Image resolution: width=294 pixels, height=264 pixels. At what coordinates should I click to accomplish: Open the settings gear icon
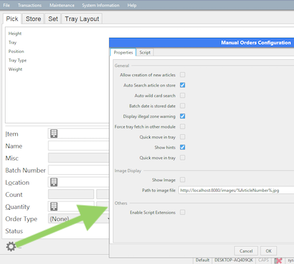pos(11,246)
